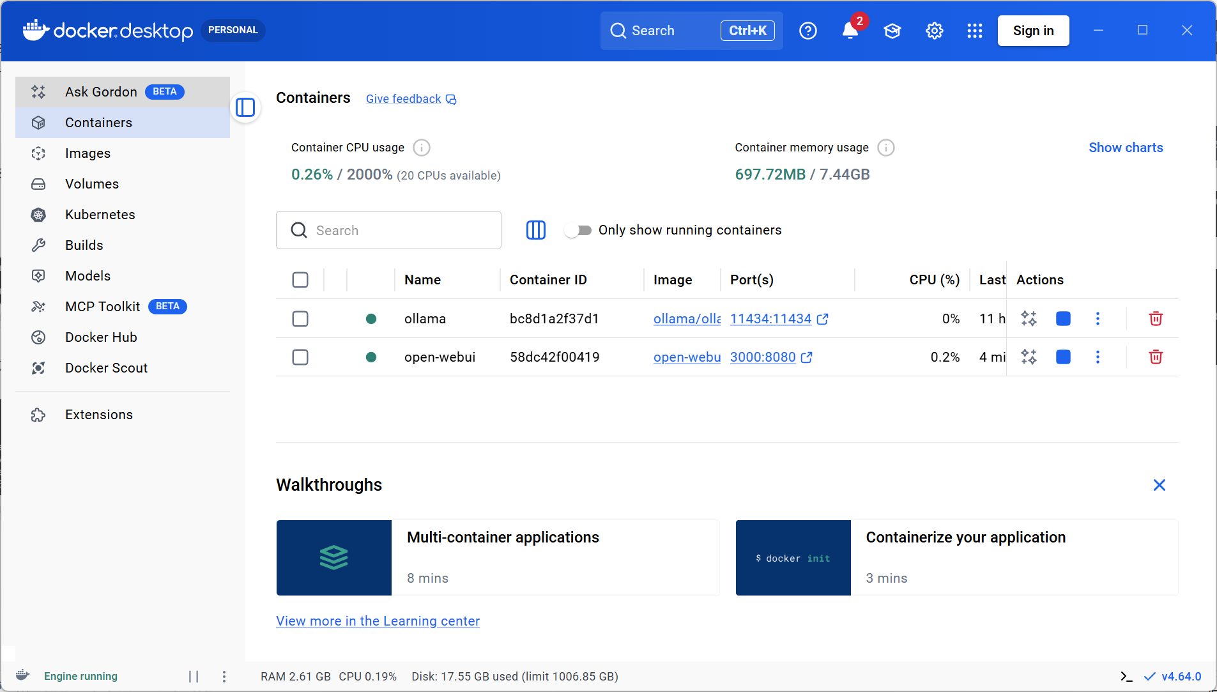Open Docker Scout in the sidebar
Image resolution: width=1217 pixels, height=692 pixels.
[123, 368]
